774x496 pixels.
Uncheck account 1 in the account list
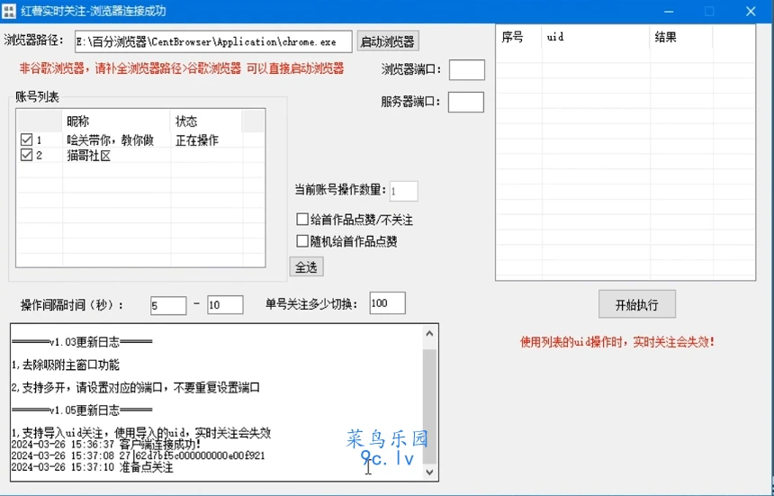[x=26, y=140]
